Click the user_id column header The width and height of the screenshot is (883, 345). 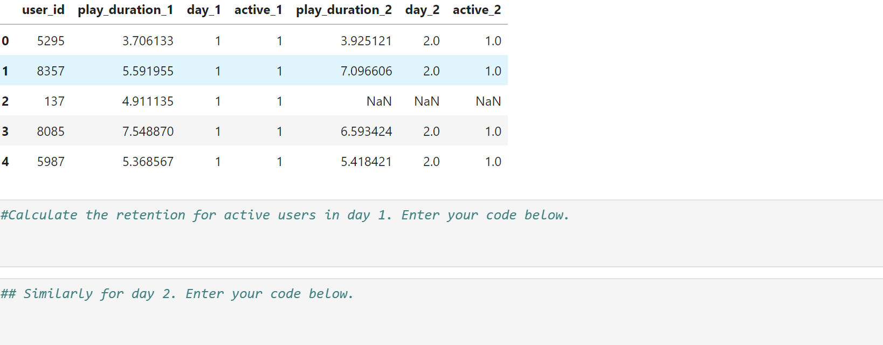tap(43, 10)
